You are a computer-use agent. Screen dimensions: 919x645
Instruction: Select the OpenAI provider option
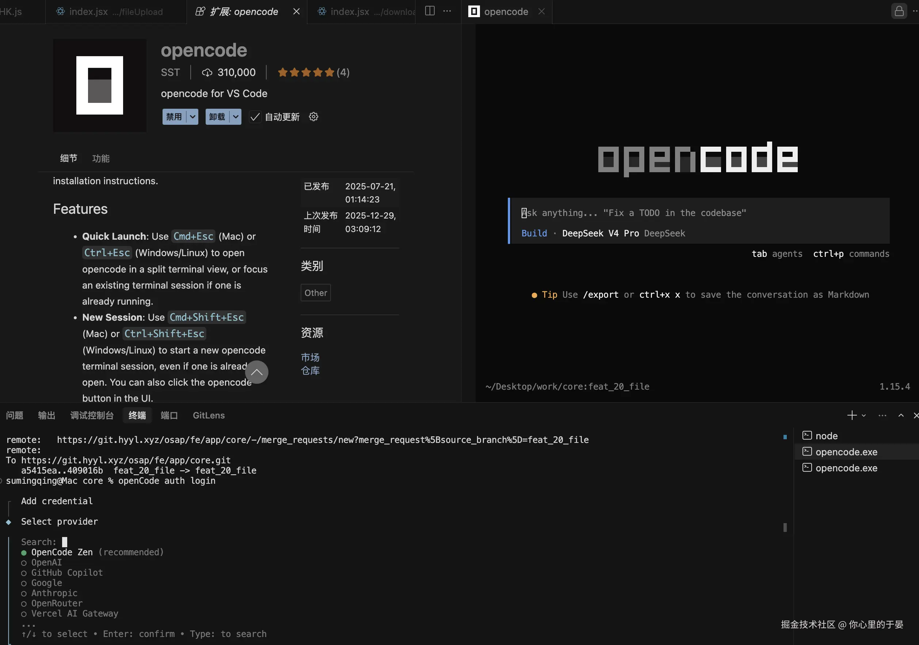tap(42, 563)
